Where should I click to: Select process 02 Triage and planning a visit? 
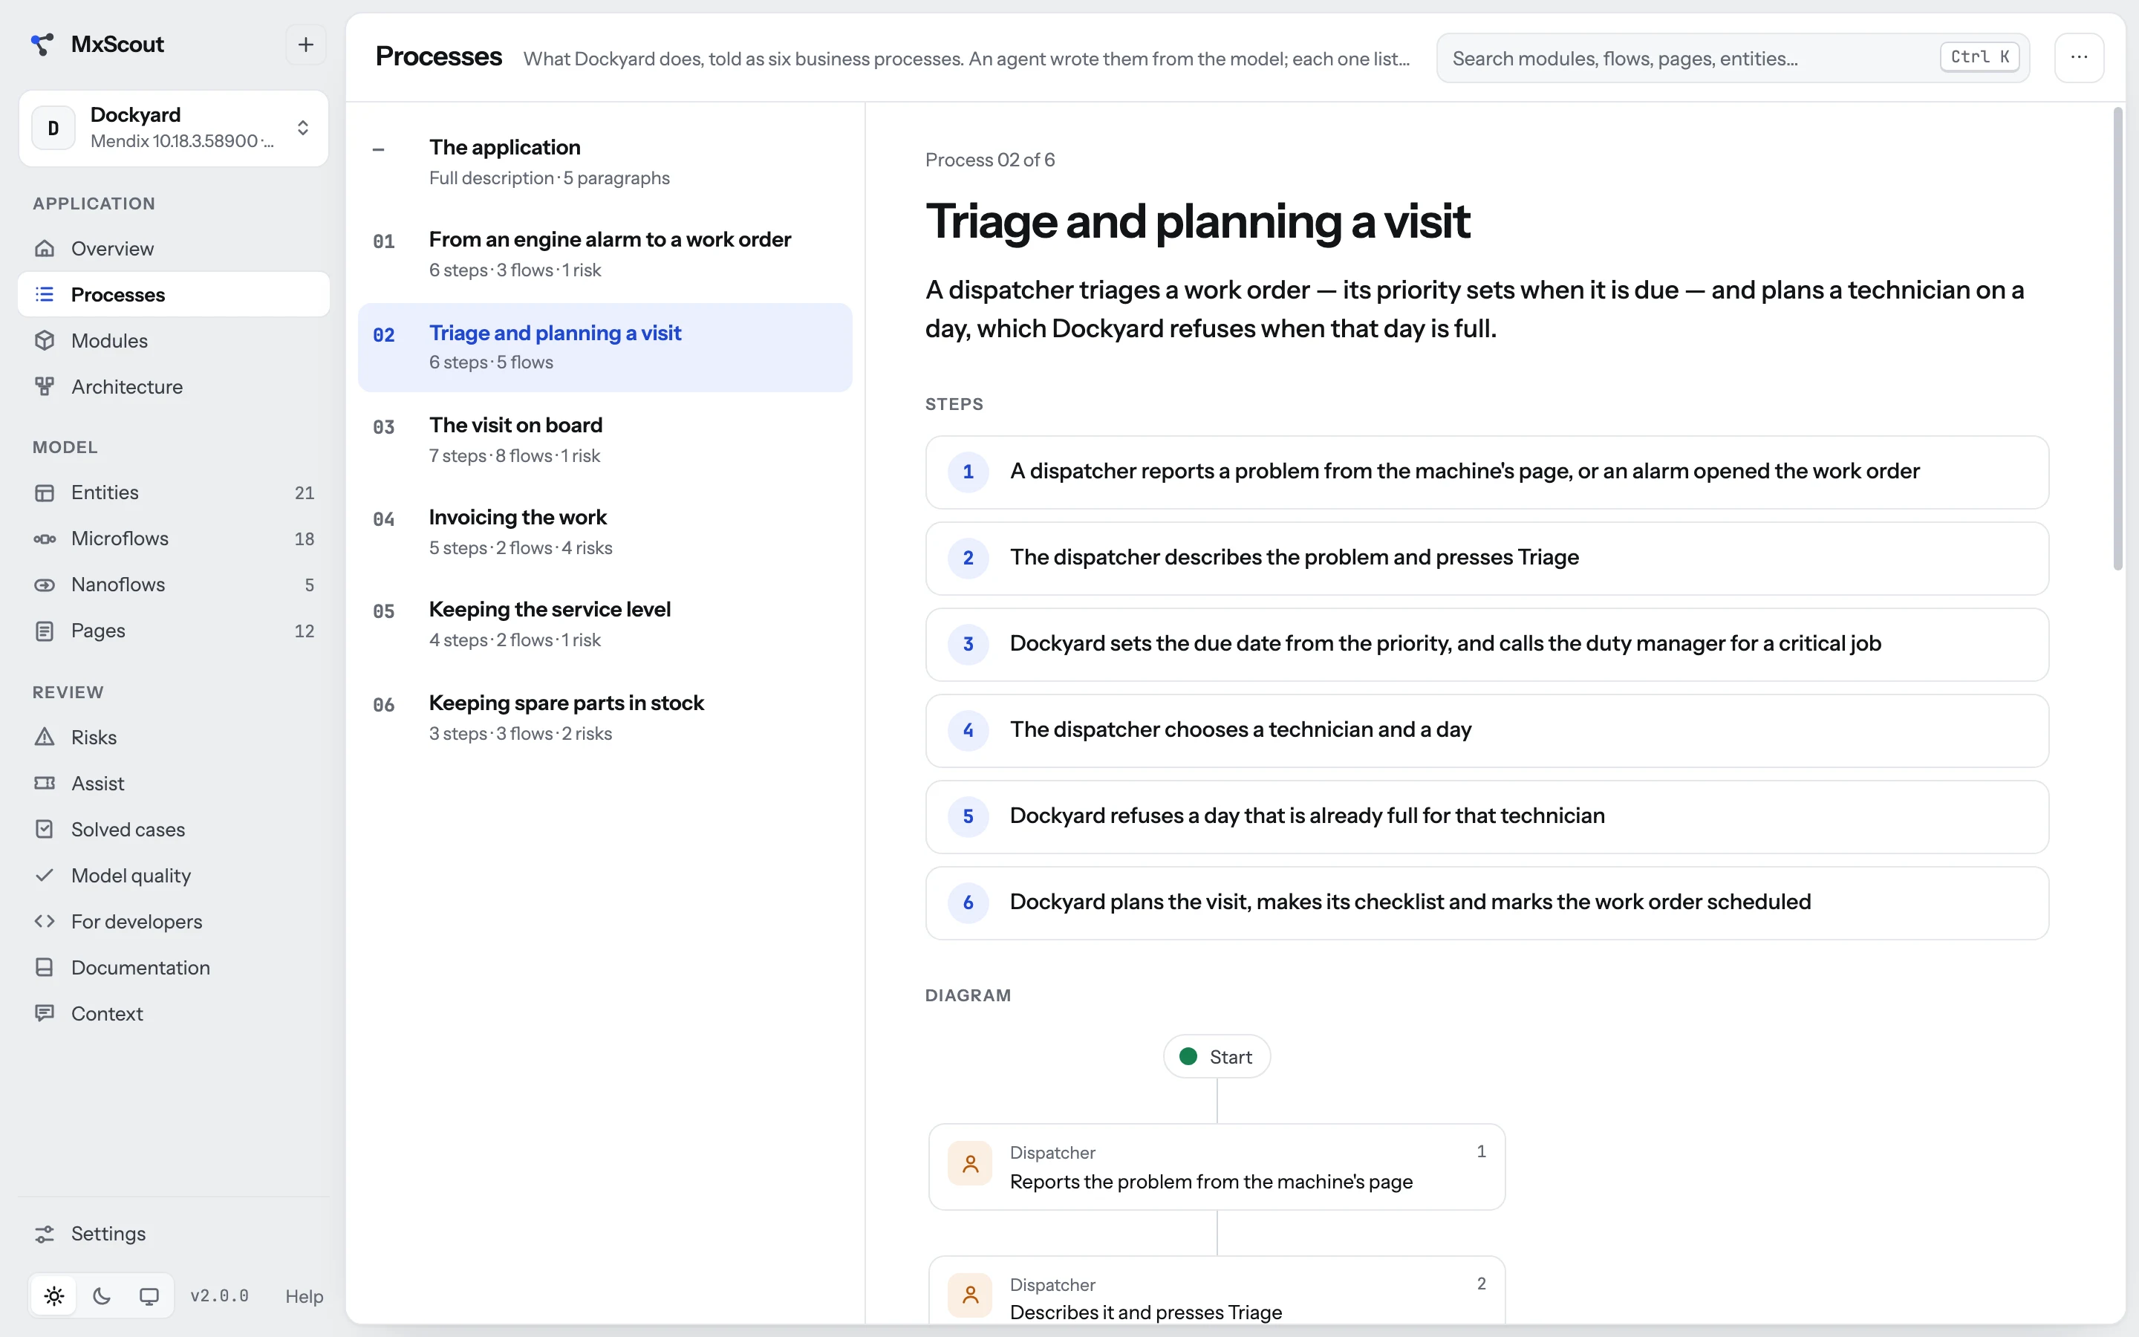(605, 348)
